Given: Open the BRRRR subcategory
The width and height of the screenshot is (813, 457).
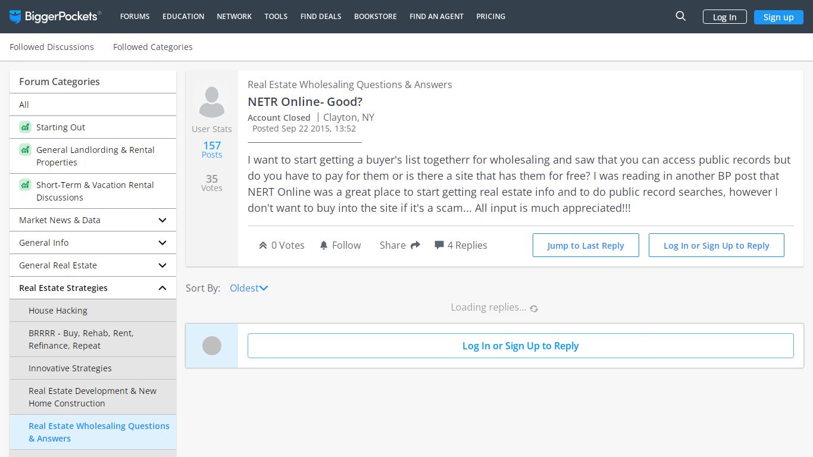Looking at the screenshot, I should point(93,339).
